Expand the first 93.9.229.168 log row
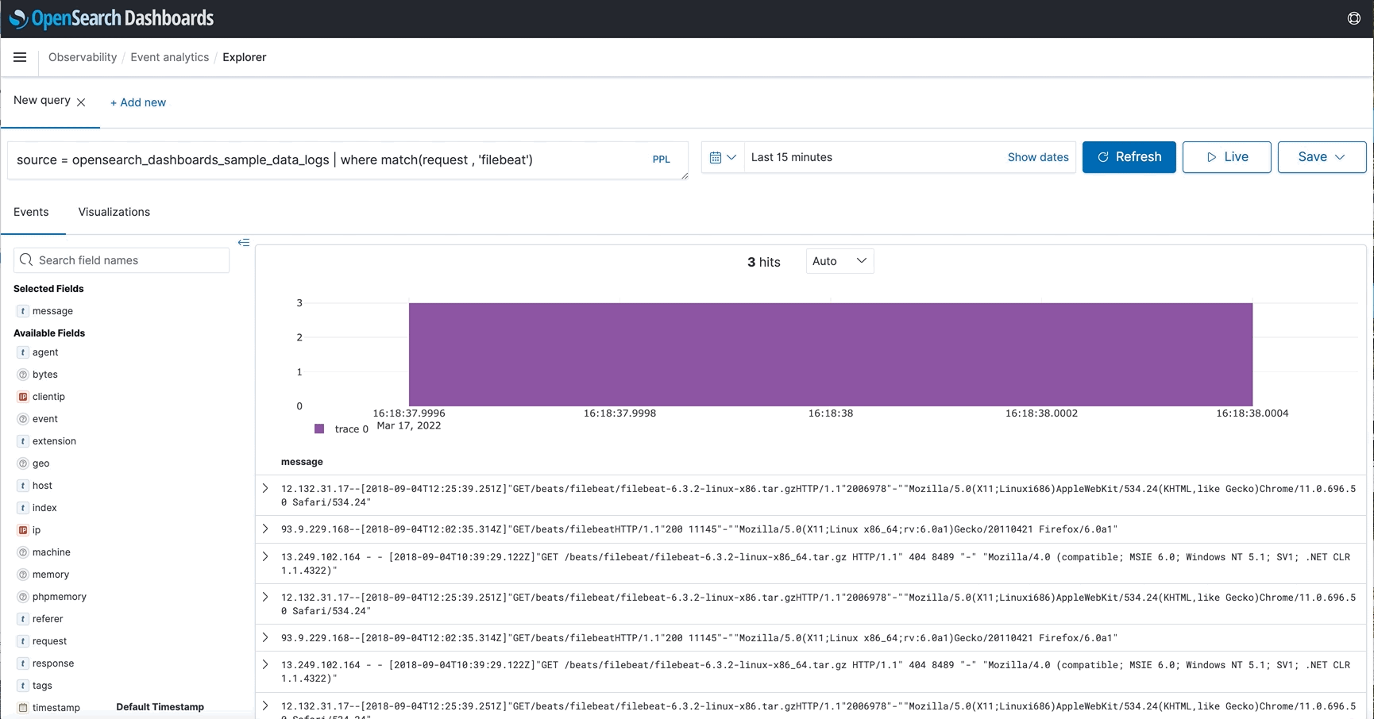 [265, 529]
